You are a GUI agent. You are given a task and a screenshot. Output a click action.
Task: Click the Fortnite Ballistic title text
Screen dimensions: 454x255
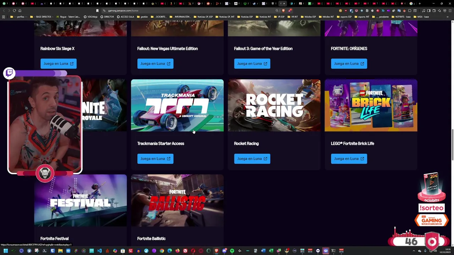(x=151, y=239)
